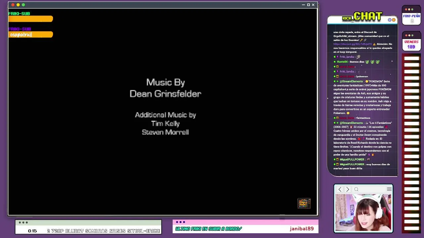Screen dimensions: 424x238
Task: Click username Friki_landia above Huete86 in chat
Action: pos(347,57)
